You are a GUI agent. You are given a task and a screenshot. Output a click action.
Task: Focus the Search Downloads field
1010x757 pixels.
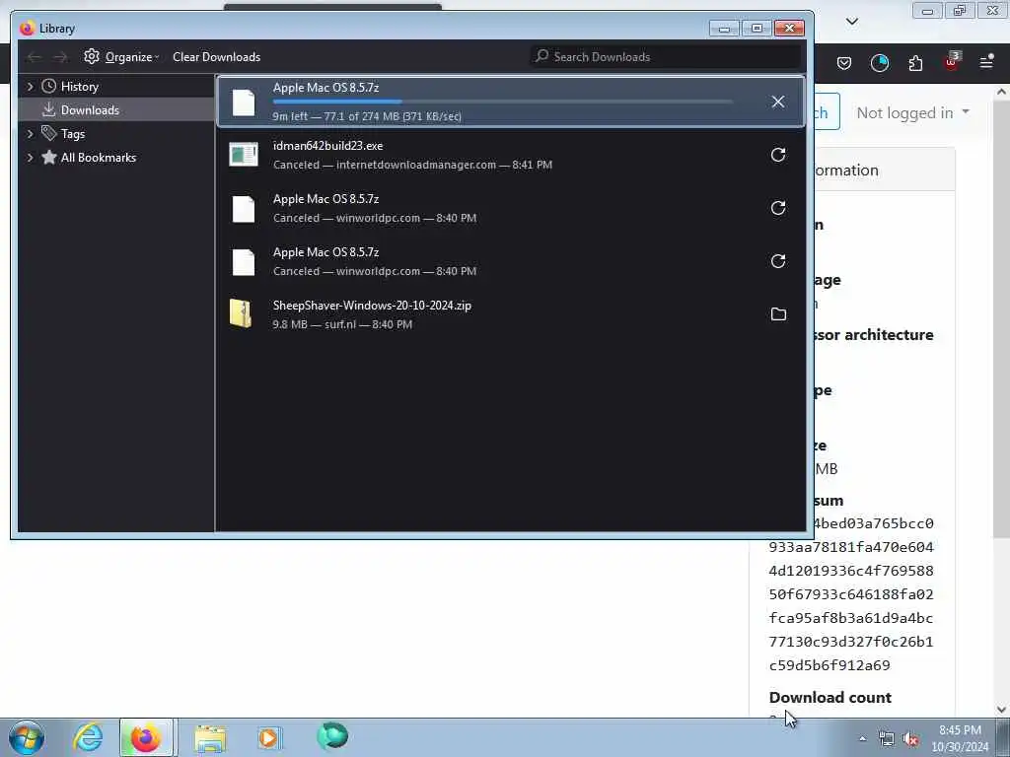(666, 56)
